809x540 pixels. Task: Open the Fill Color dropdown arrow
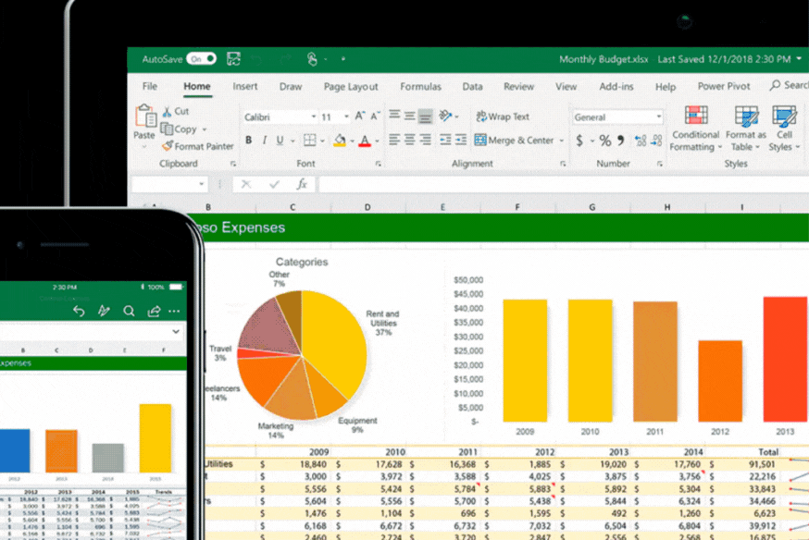352,141
